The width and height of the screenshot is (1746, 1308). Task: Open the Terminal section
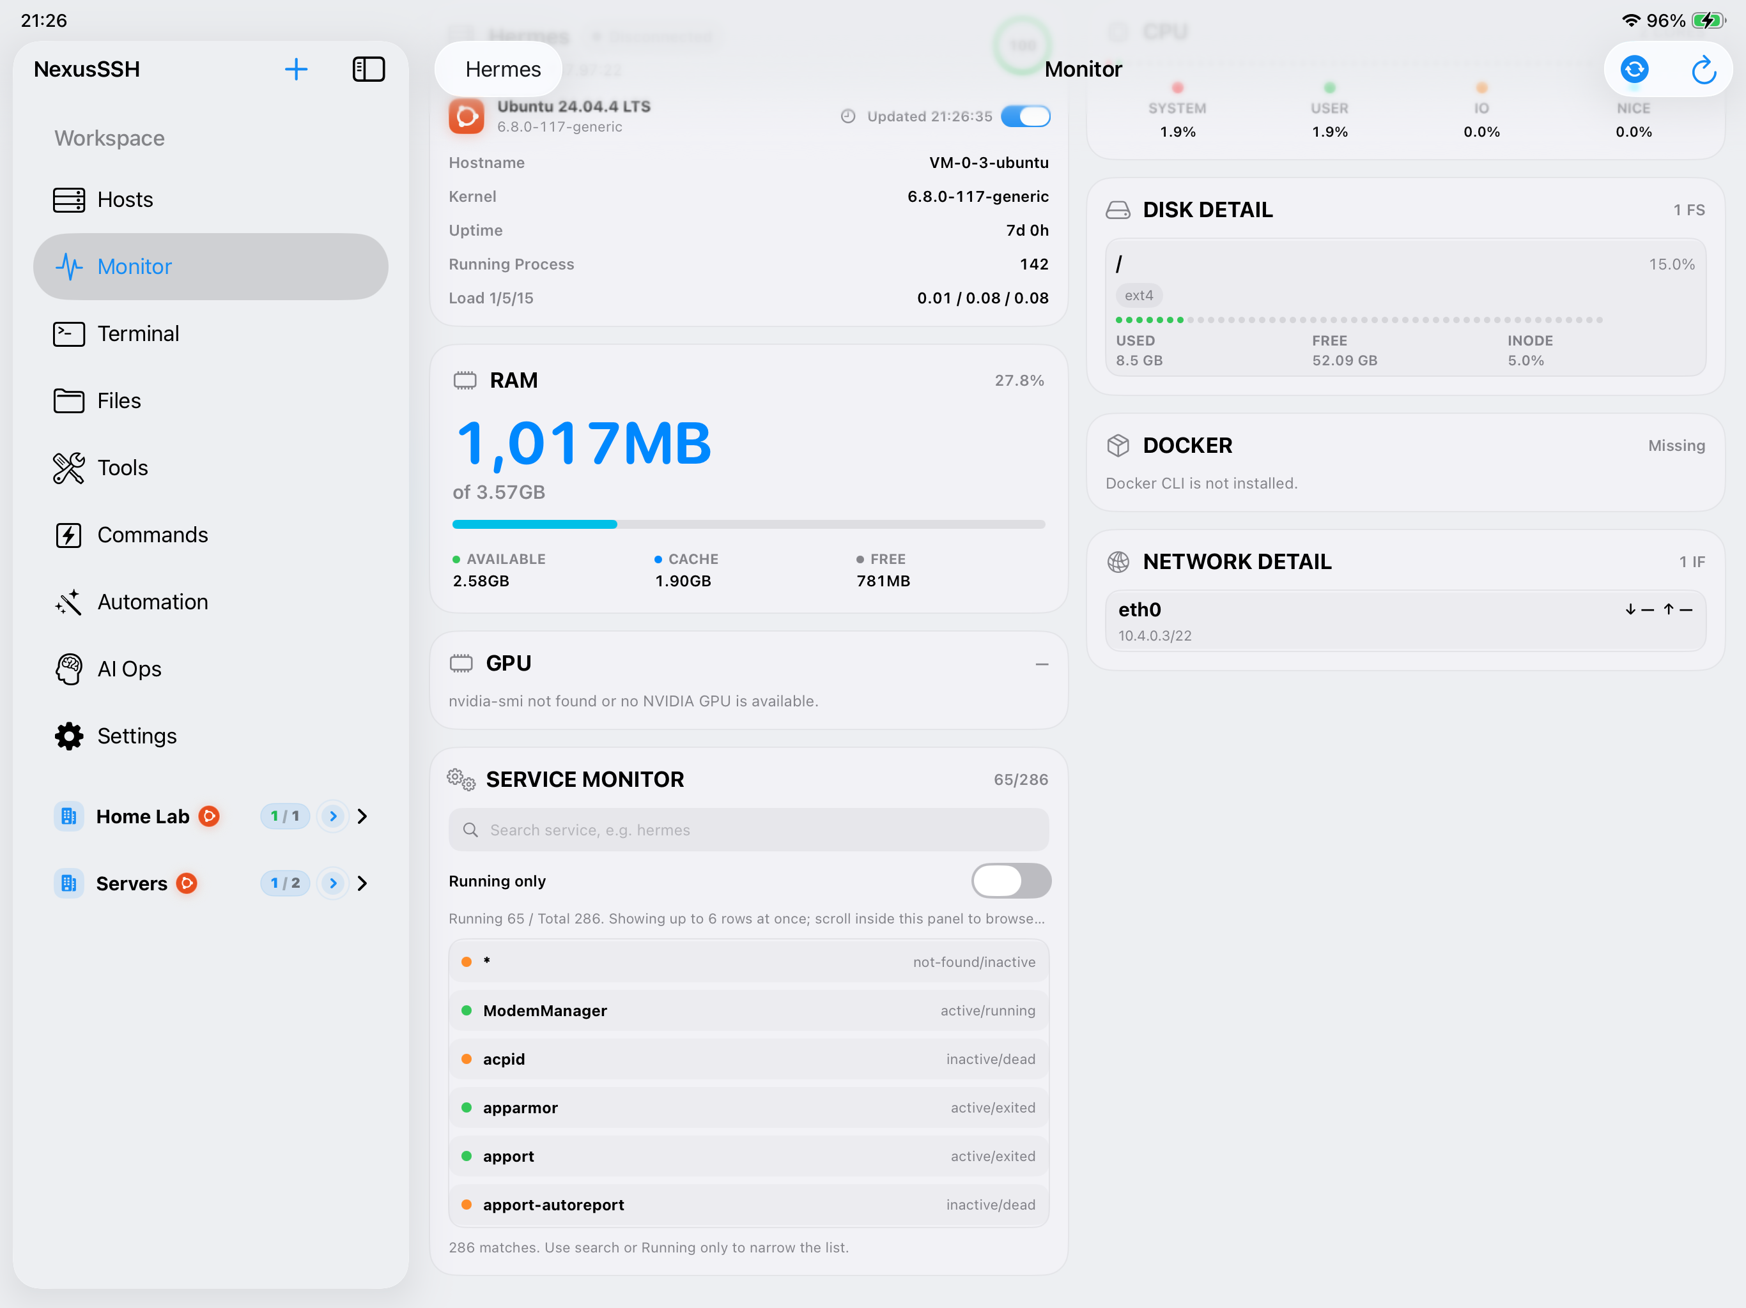point(211,333)
